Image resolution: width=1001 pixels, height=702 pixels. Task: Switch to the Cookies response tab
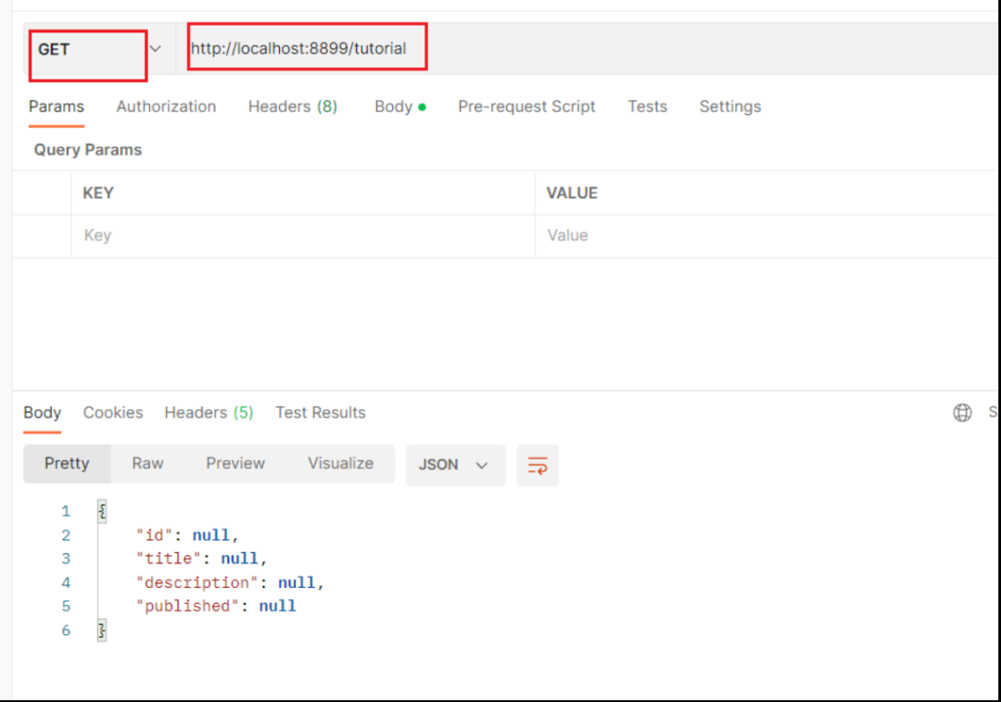113,412
